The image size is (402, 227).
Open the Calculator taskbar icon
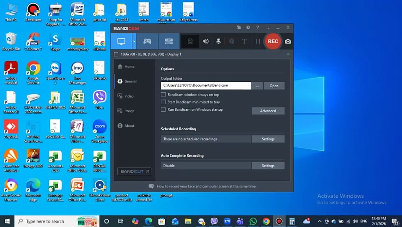click(x=292, y=221)
